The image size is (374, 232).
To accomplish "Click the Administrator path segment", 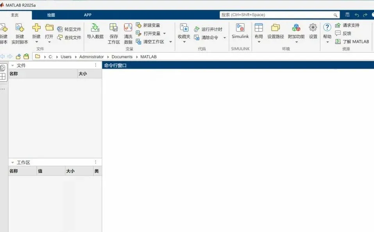I will coord(91,57).
